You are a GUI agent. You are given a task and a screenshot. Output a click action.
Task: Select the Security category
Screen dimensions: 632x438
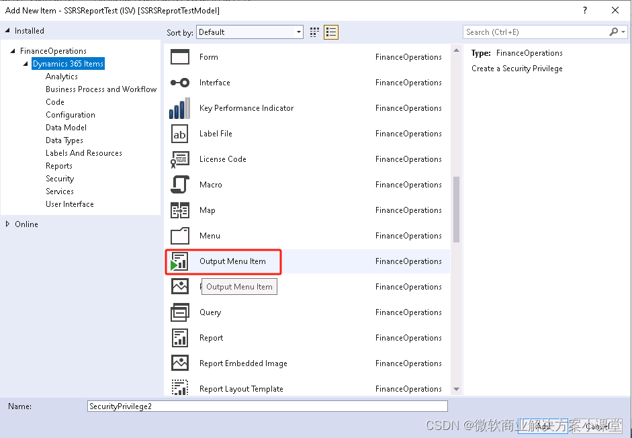click(60, 179)
